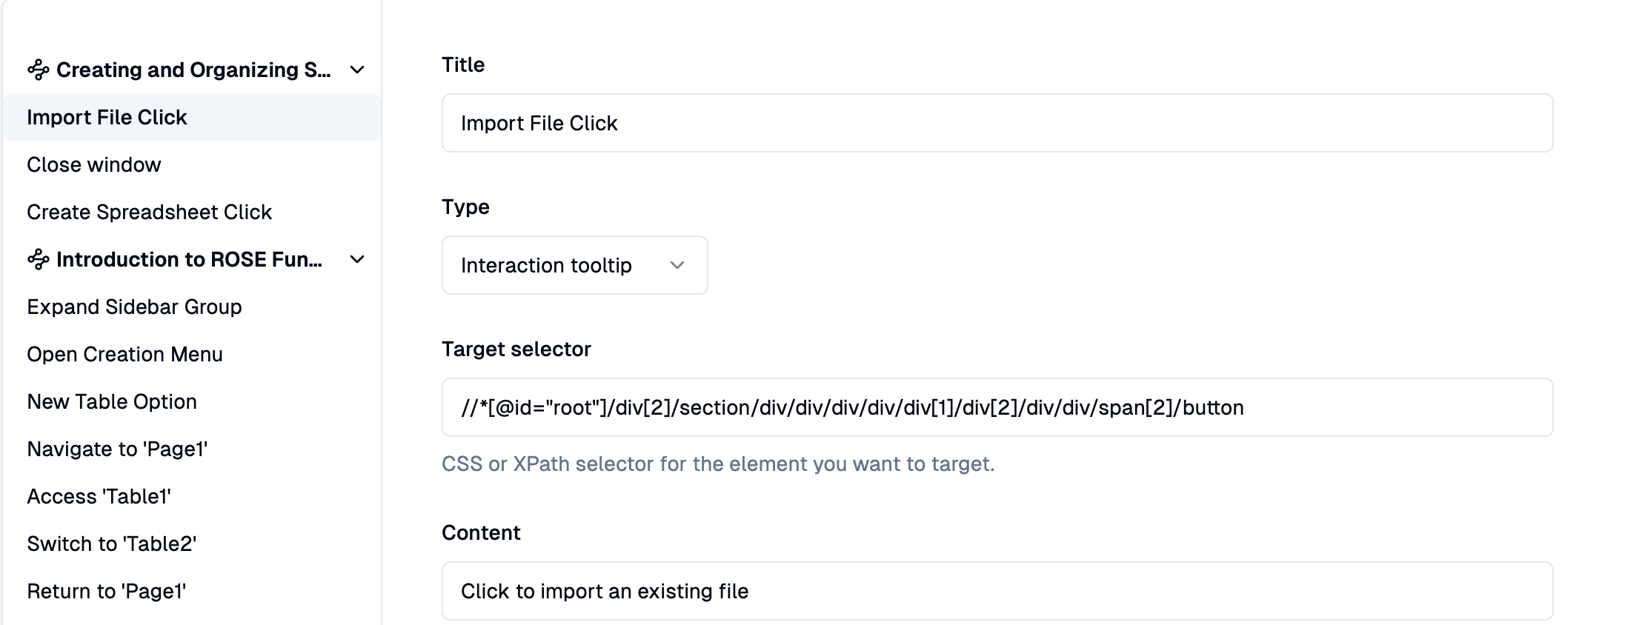Collapse the Introduction to ROSE Fun... group chevron
The height and width of the screenshot is (625, 1645).
(x=357, y=259)
